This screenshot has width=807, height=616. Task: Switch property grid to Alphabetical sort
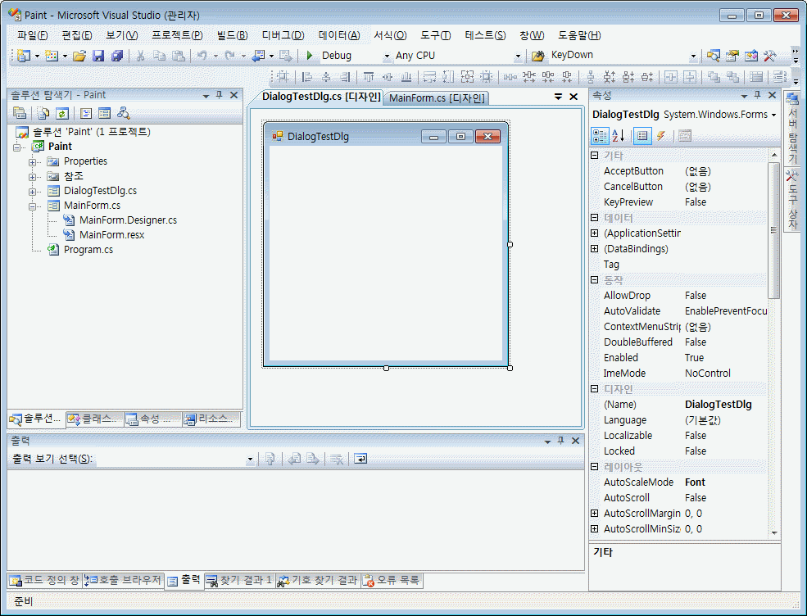click(618, 136)
